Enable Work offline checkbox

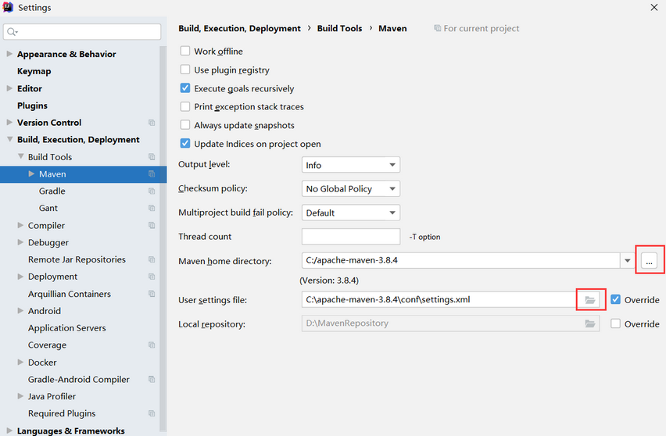click(x=184, y=51)
